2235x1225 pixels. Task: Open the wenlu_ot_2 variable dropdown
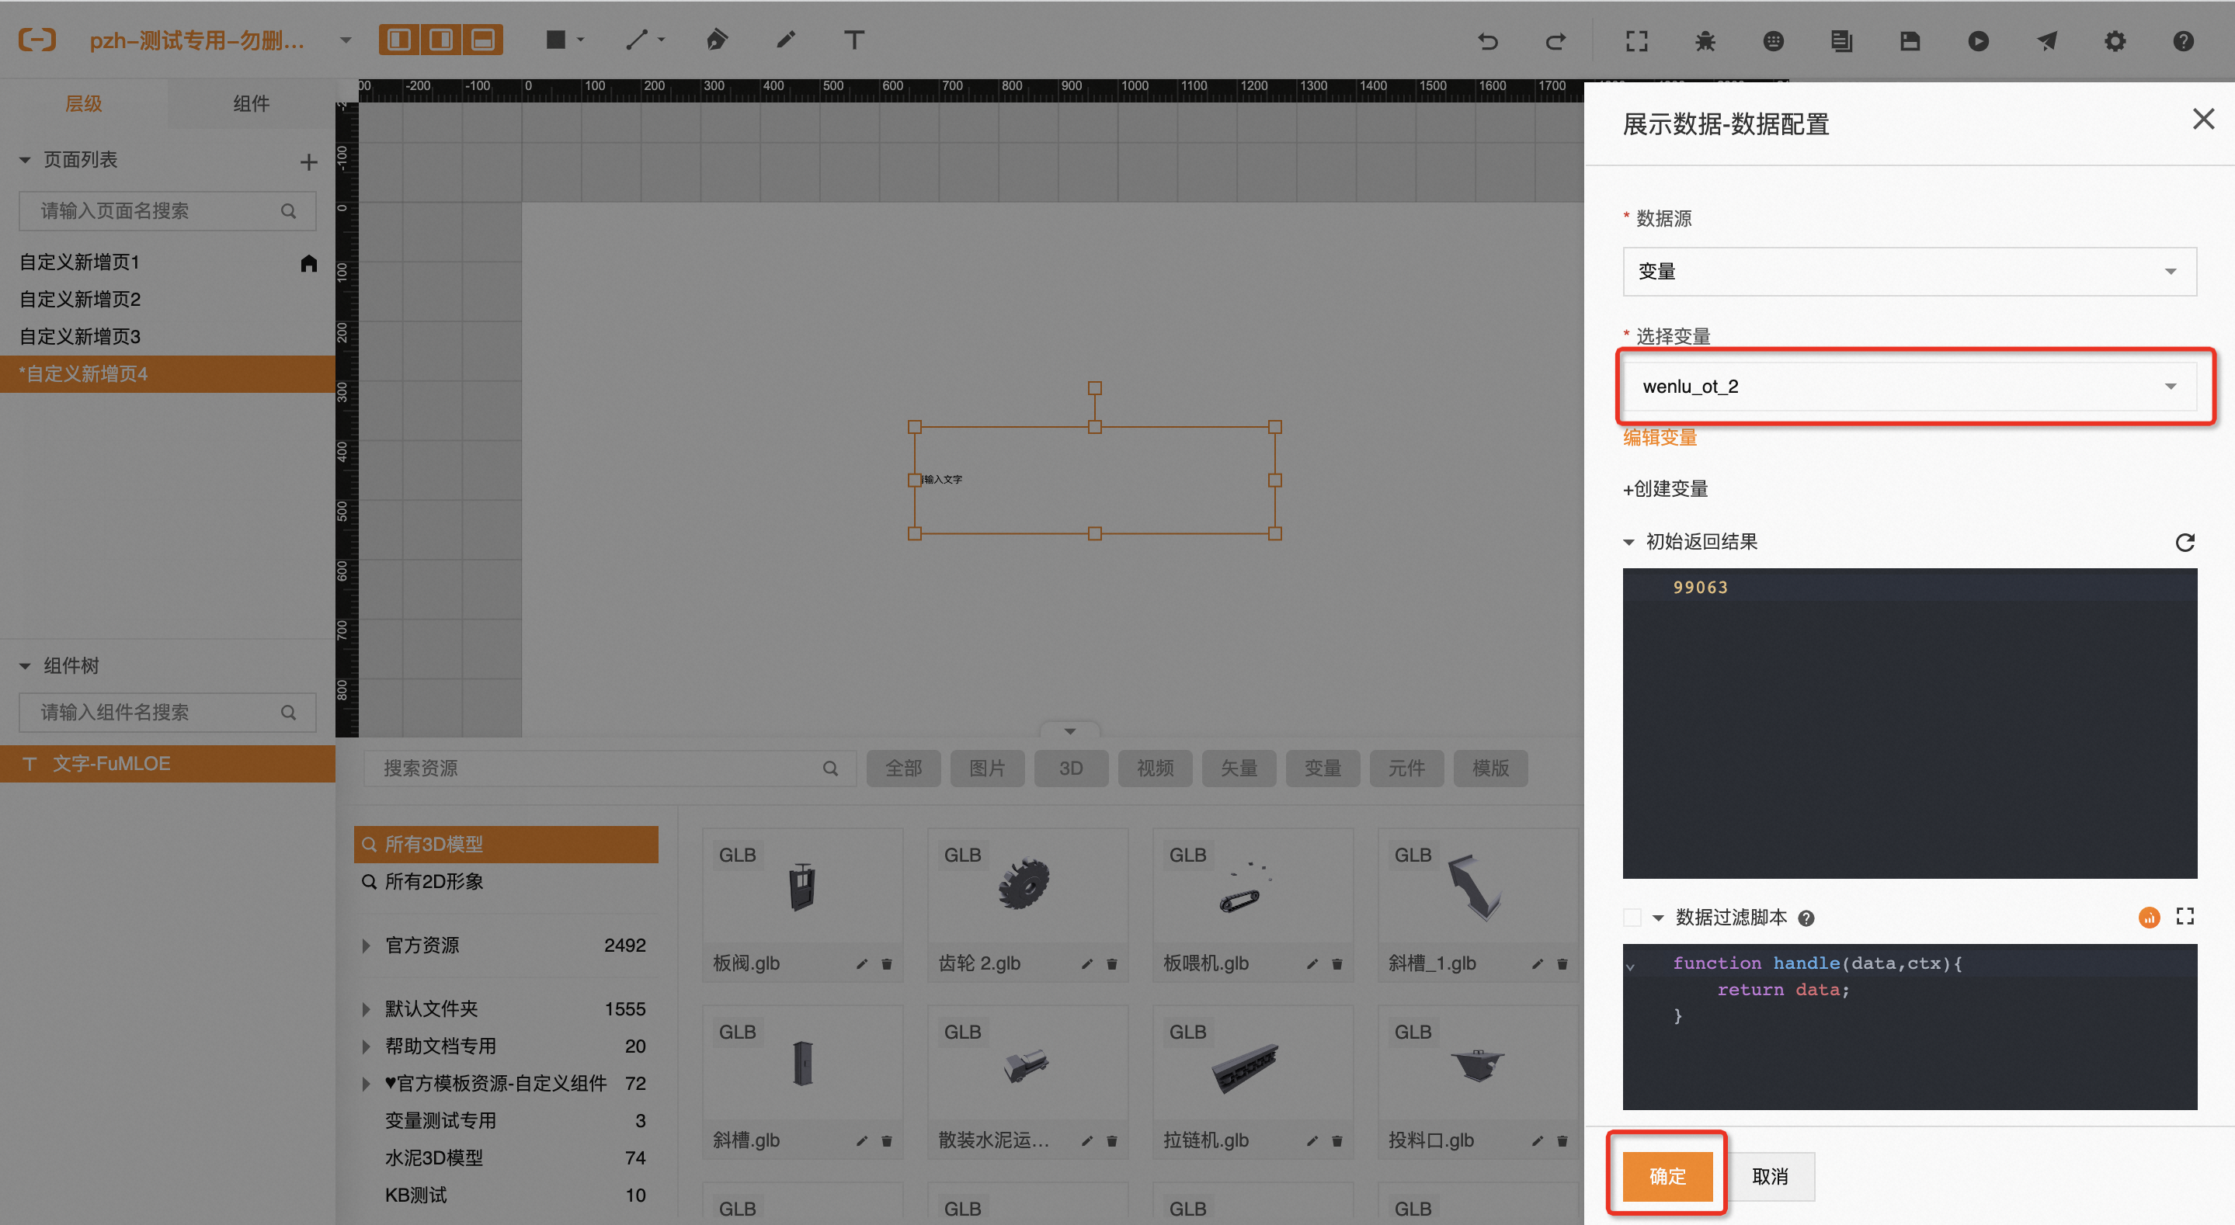click(1909, 387)
